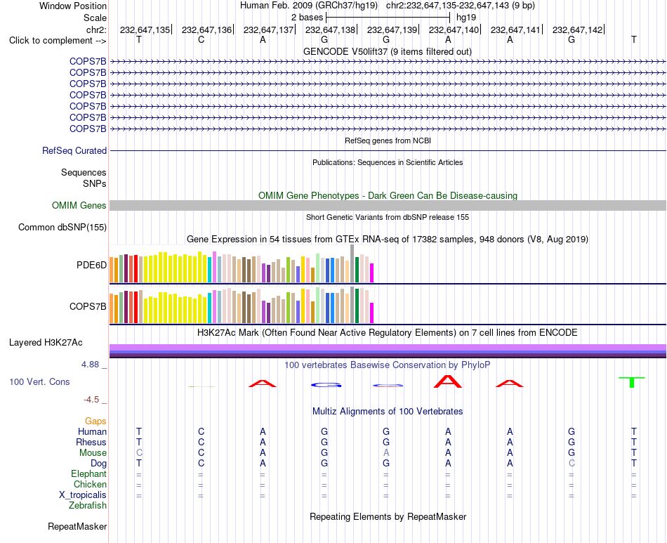Select the topmost COPS7B transcript label

[88, 62]
